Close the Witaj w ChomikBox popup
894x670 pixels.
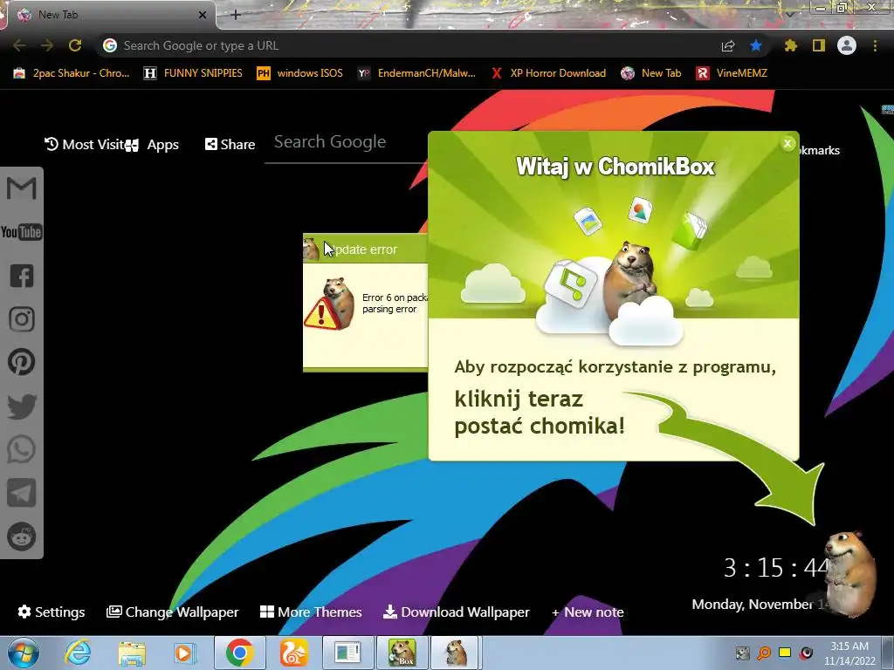coord(787,144)
